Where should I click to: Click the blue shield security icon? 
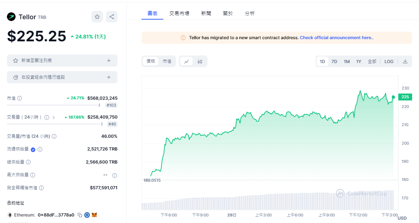pyautogui.click(x=87, y=215)
